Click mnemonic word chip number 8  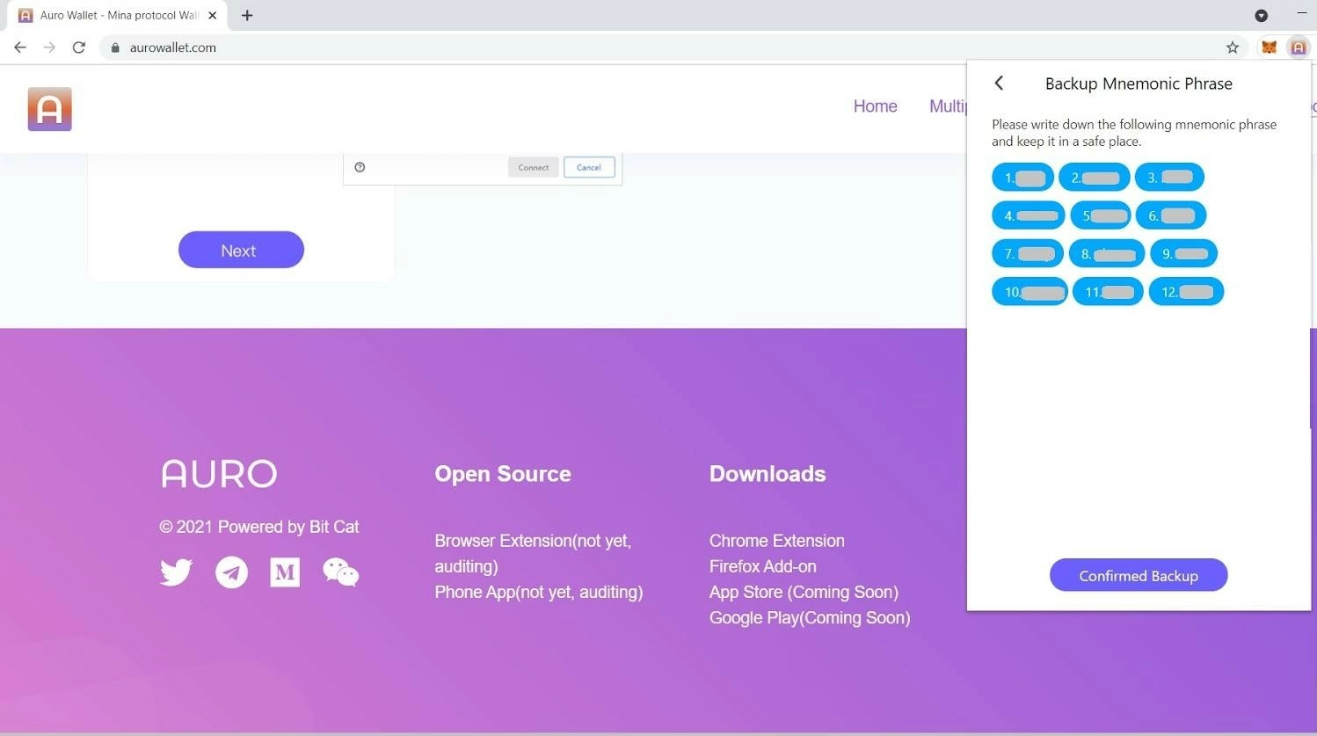1107,253
